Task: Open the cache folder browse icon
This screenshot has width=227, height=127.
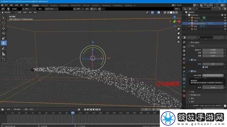Action: pos(225,106)
